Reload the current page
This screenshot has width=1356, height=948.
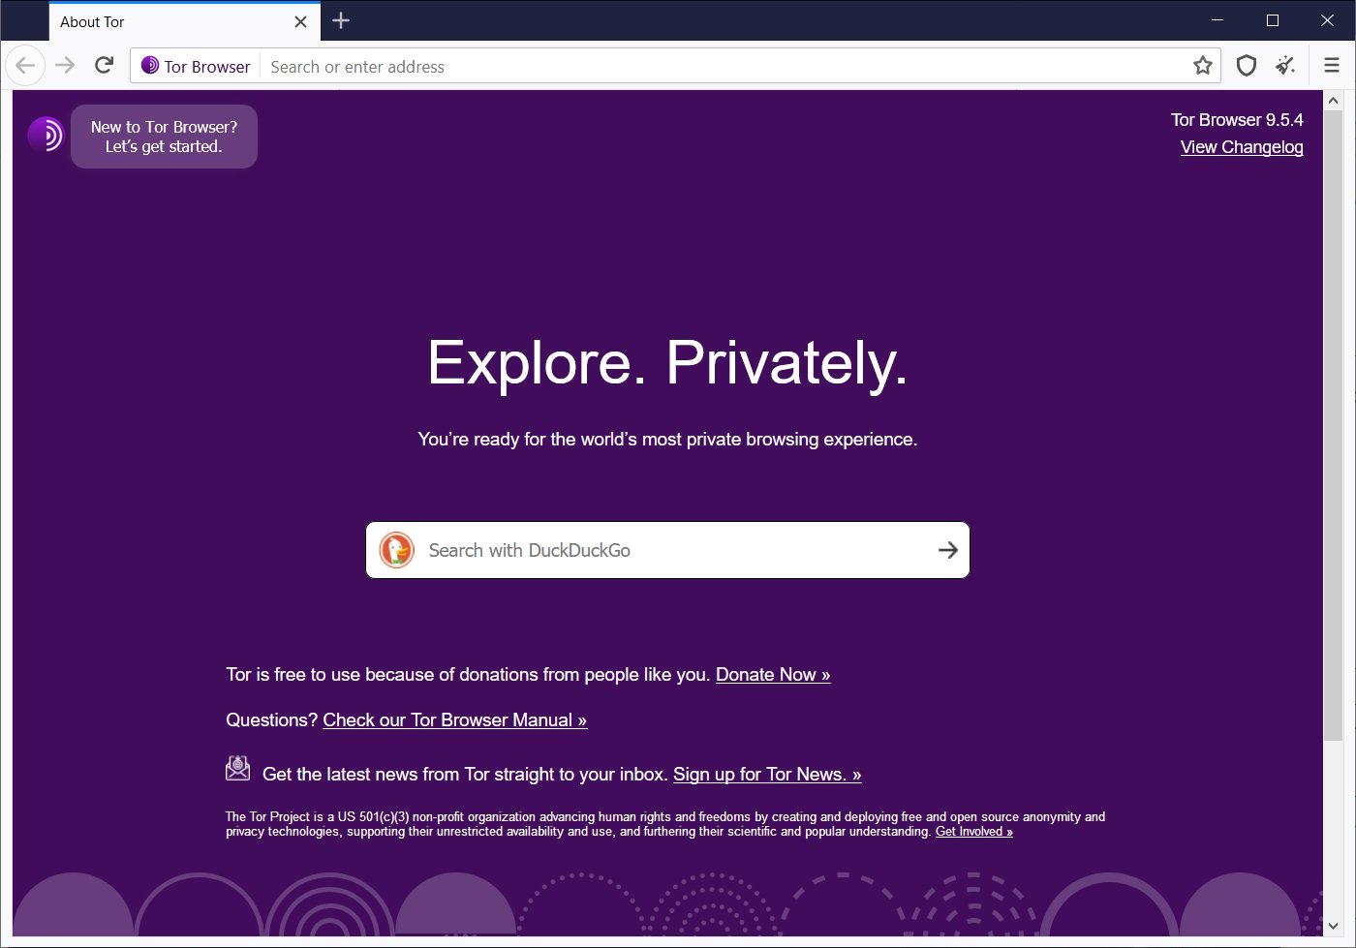[105, 66]
